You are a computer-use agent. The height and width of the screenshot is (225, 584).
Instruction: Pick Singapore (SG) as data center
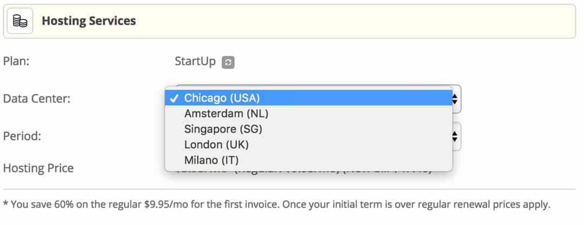pyautogui.click(x=223, y=129)
